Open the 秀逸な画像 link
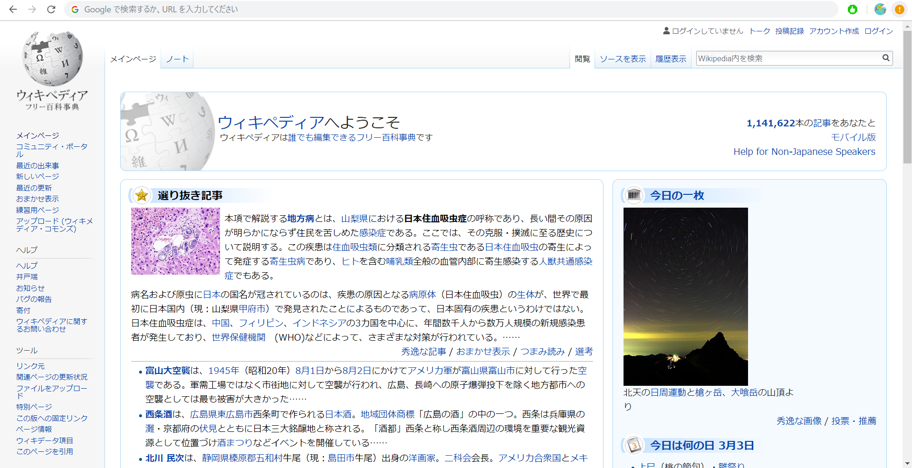This screenshot has height=468, width=912. pyautogui.click(x=799, y=421)
